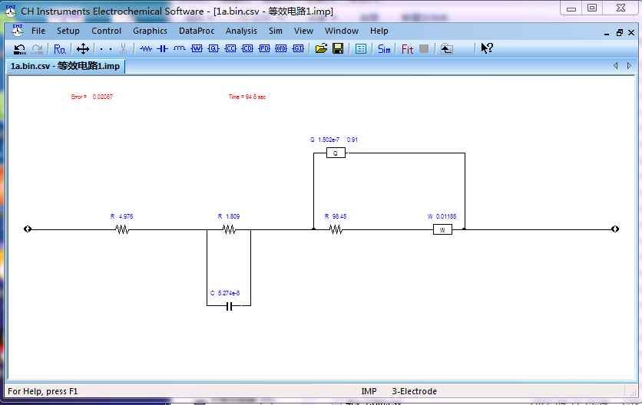Select the inductor element tool
642x405 pixels.
pos(179,48)
